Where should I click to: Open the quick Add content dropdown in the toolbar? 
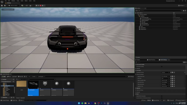23,6
